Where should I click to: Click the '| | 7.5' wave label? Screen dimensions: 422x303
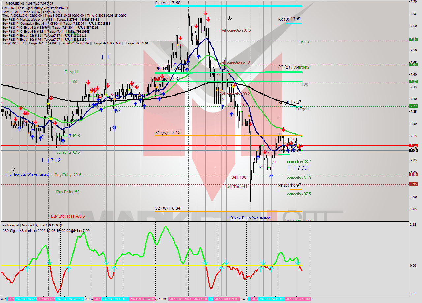click(224, 18)
